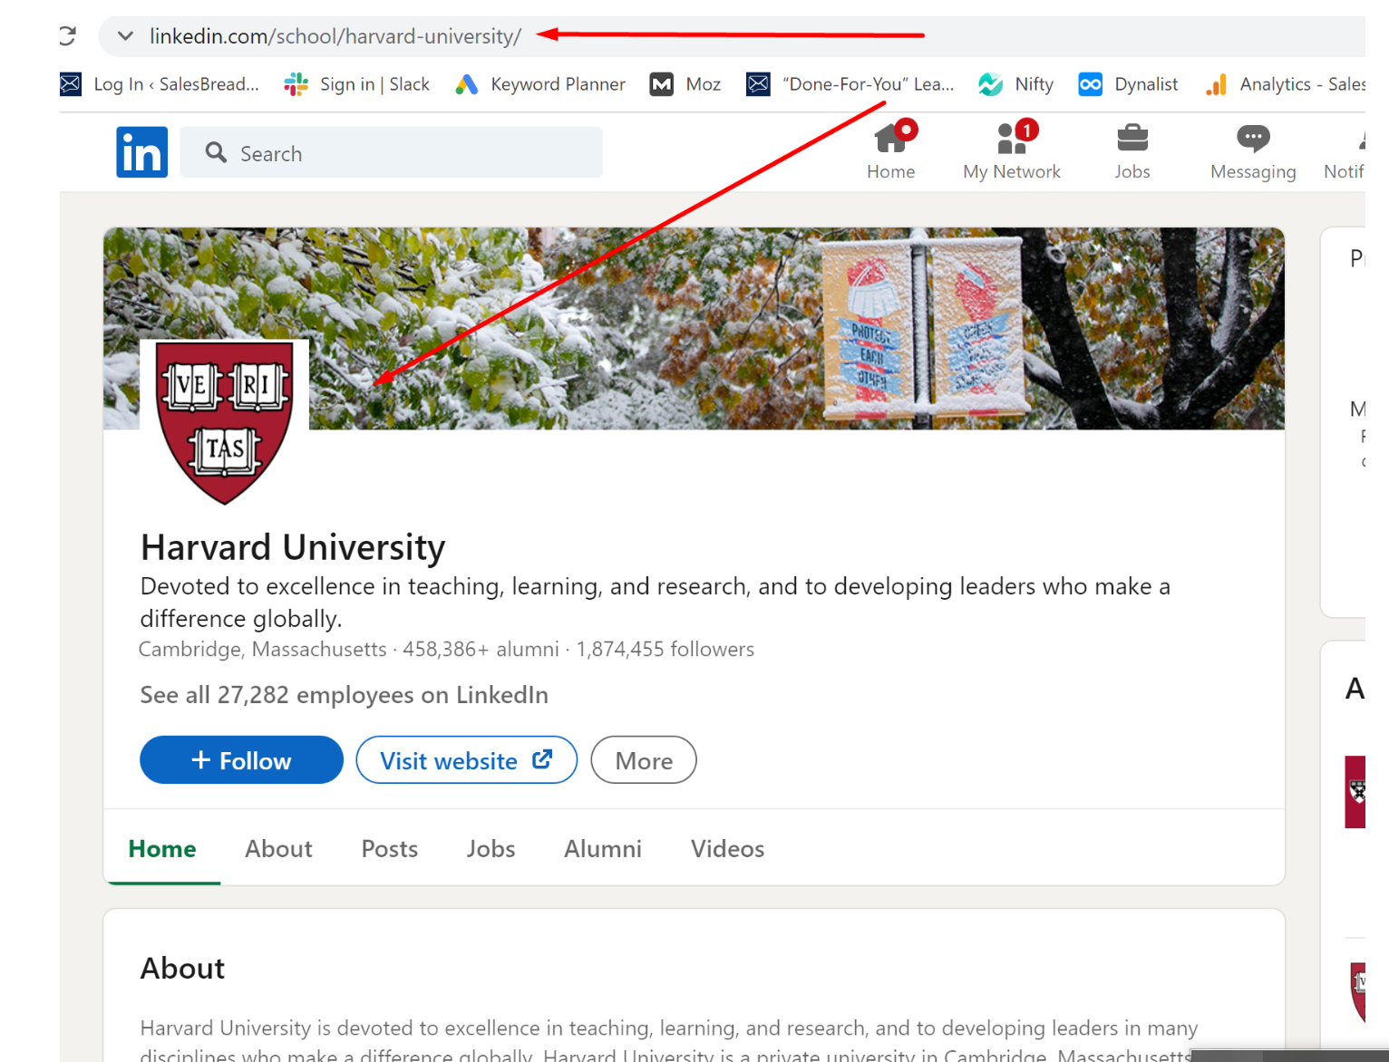Open the Jobs briefcase nav icon

pyautogui.click(x=1132, y=151)
